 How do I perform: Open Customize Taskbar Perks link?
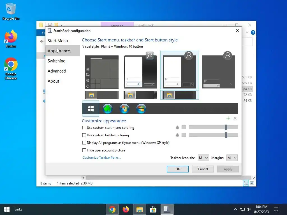[101, 158]
